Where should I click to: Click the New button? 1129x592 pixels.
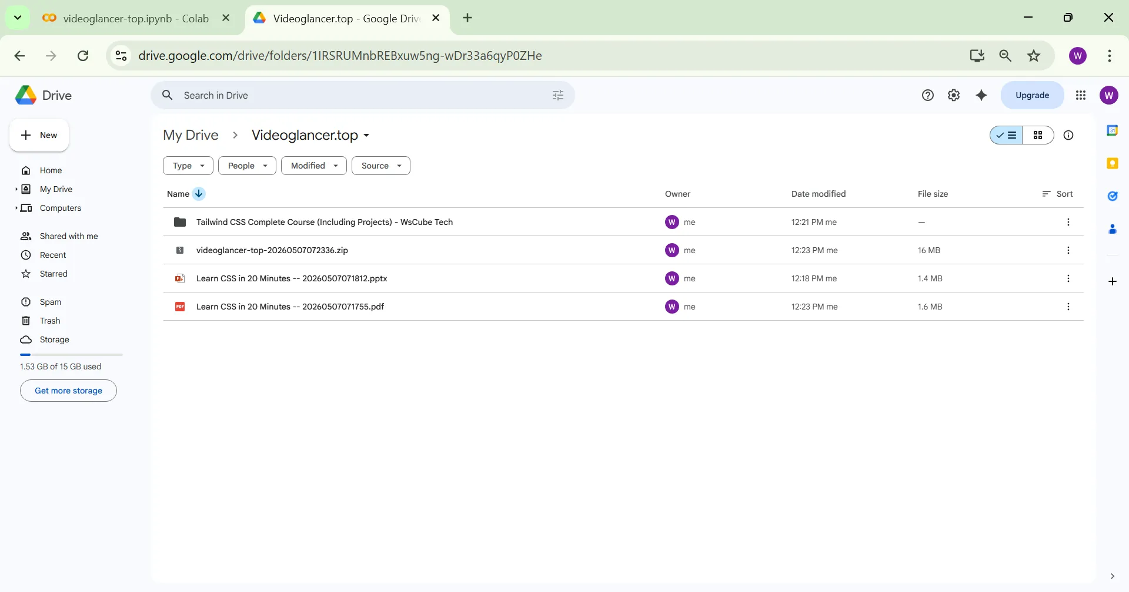(x=39, y=135)
